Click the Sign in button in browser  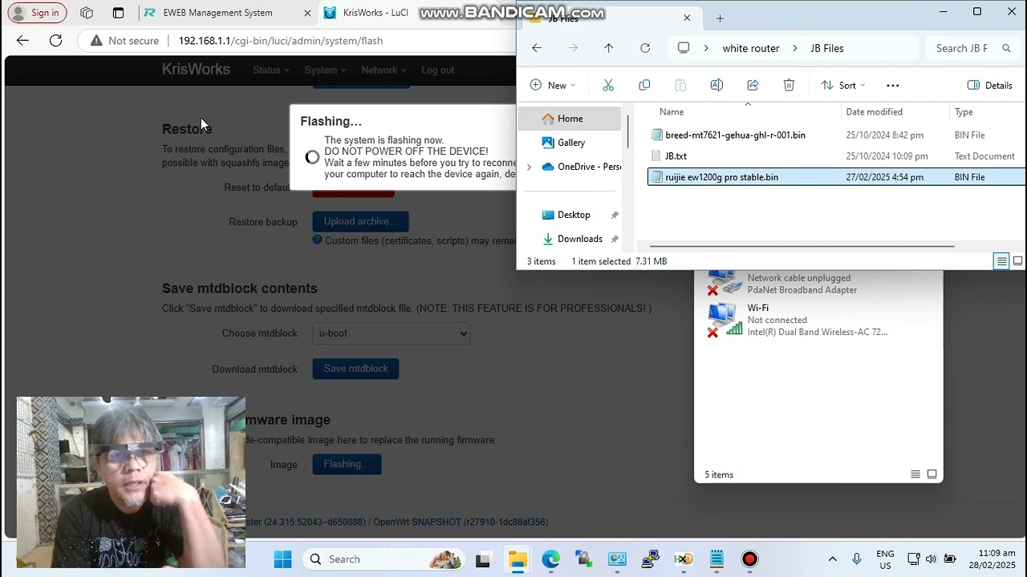[37, 13]
